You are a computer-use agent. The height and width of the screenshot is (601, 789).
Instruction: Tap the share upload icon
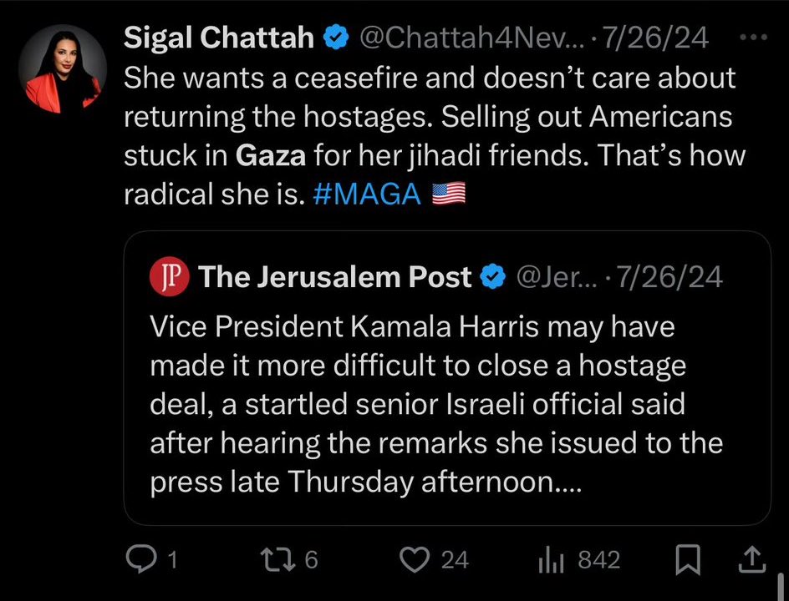click(x=751, y=559)
